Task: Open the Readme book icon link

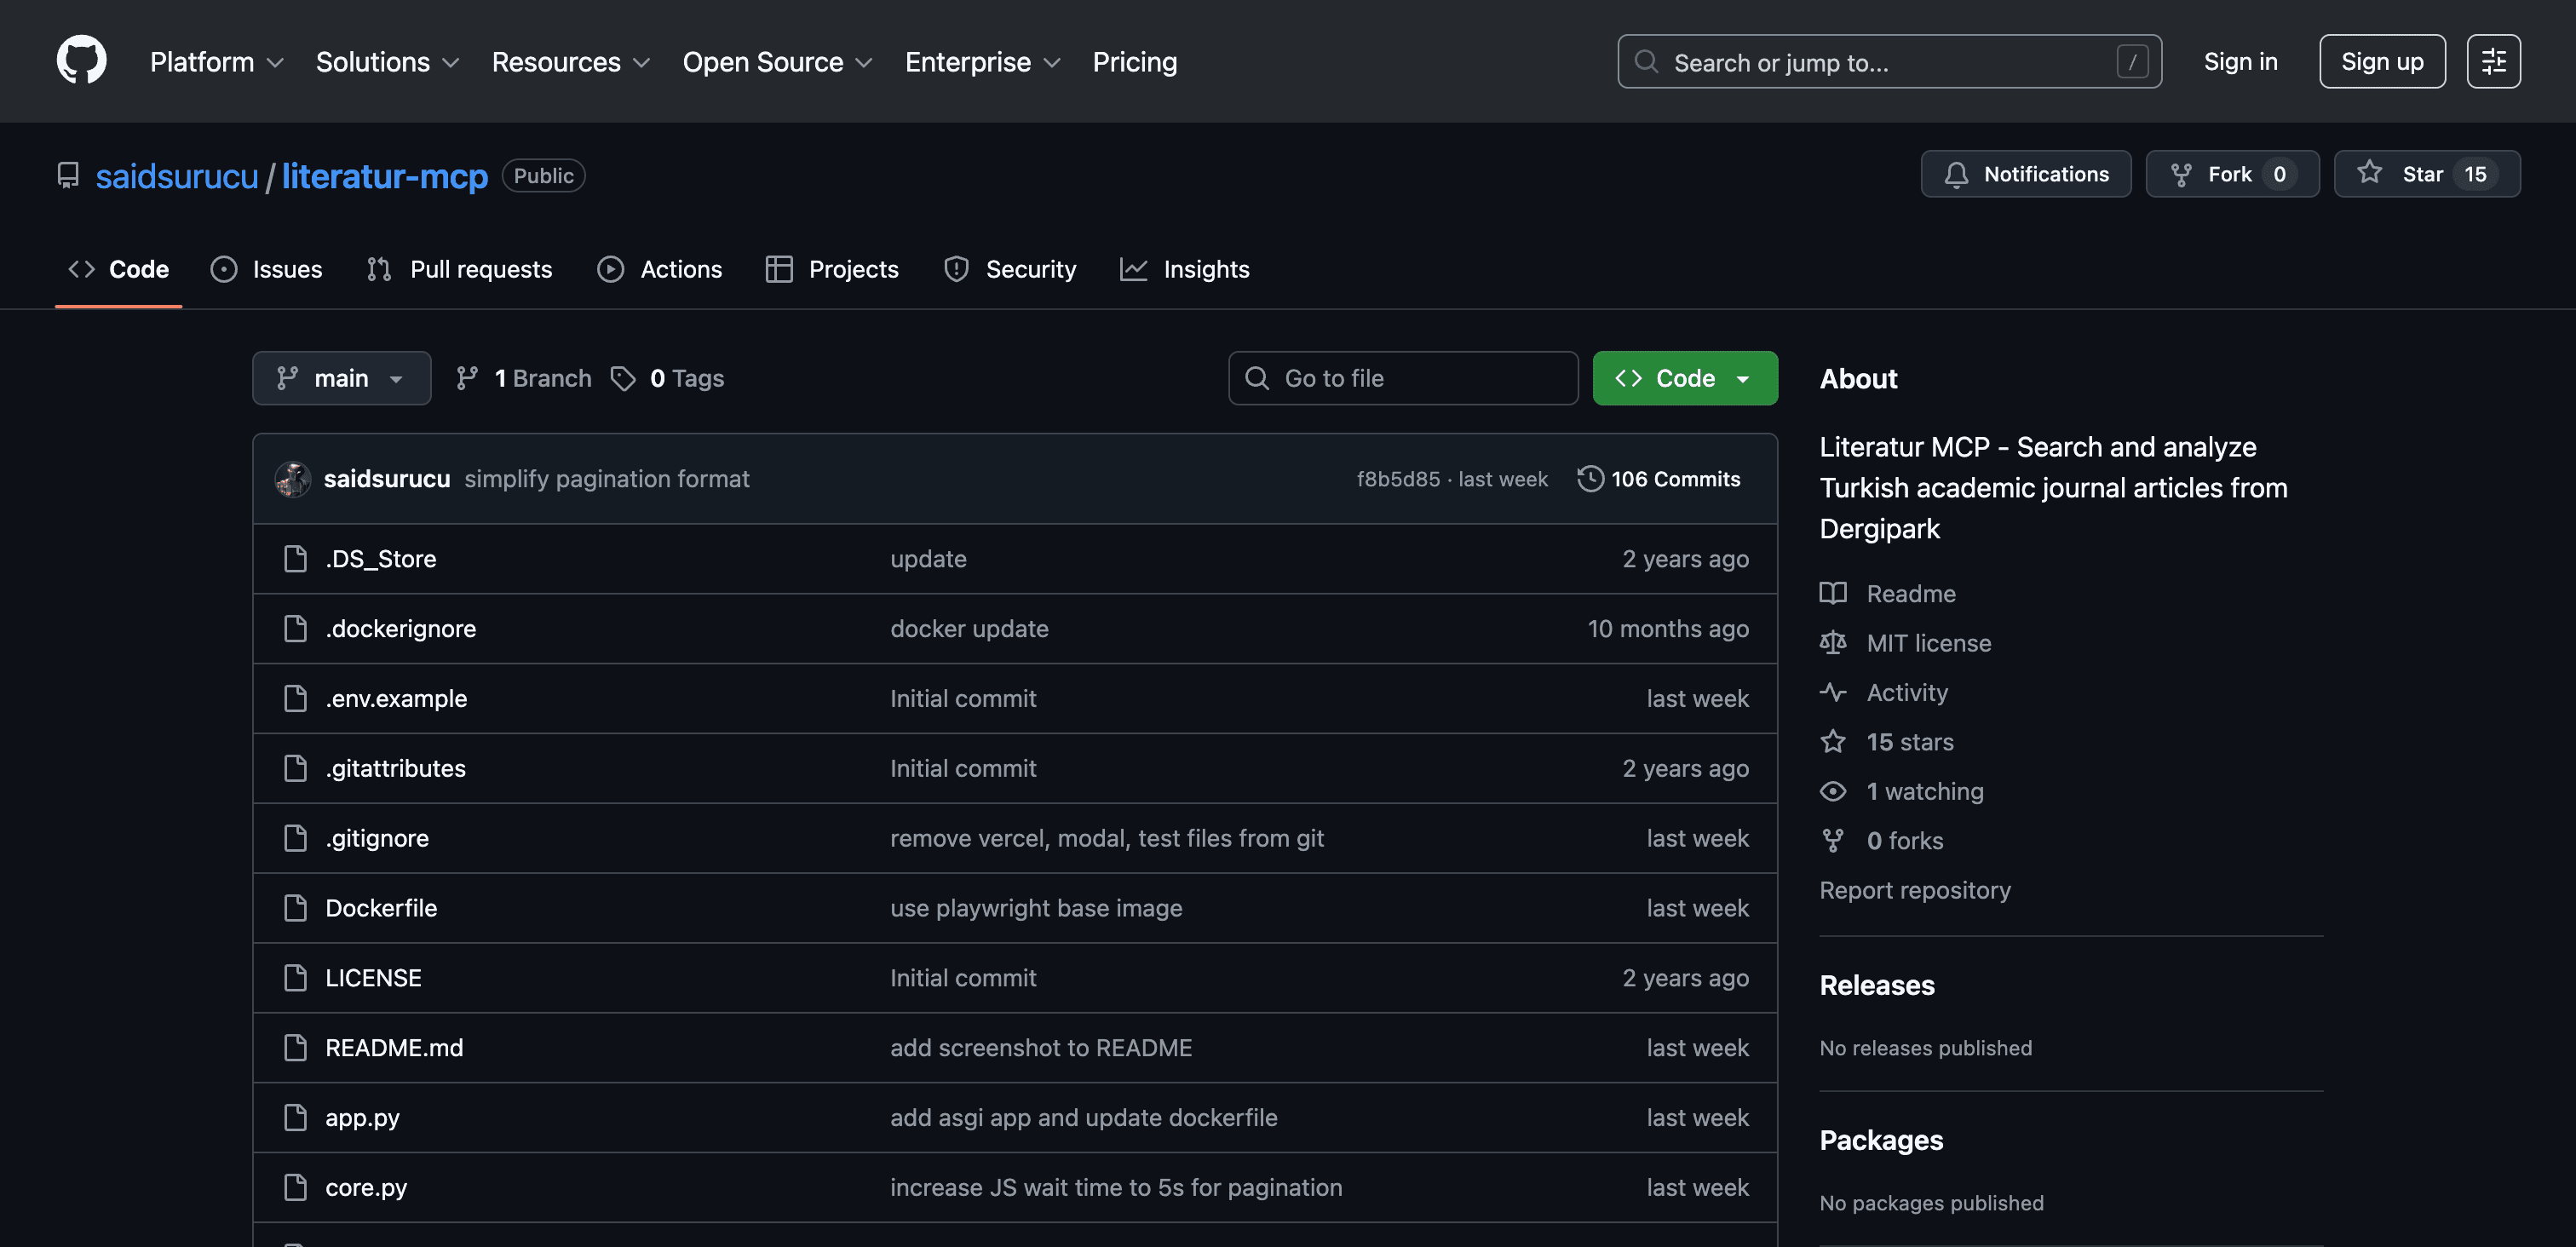Action: click(x=1832, y=593)
